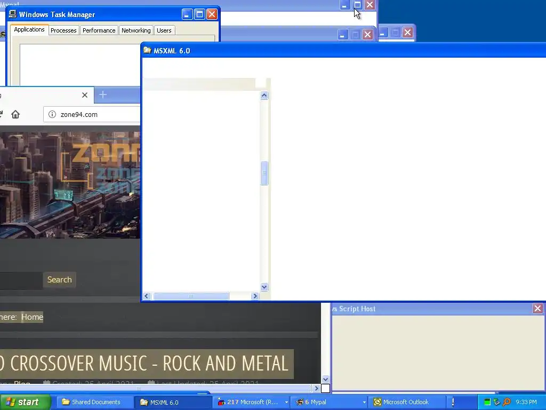Focus the zone94.com address bar
This screenshot has width=546, height=410.
(92, 114)
